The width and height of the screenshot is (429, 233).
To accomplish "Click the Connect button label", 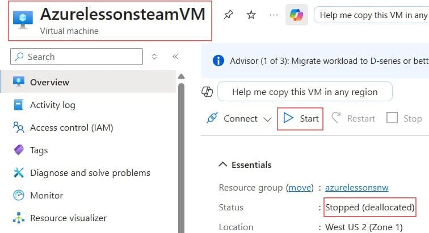I will 241,119.
